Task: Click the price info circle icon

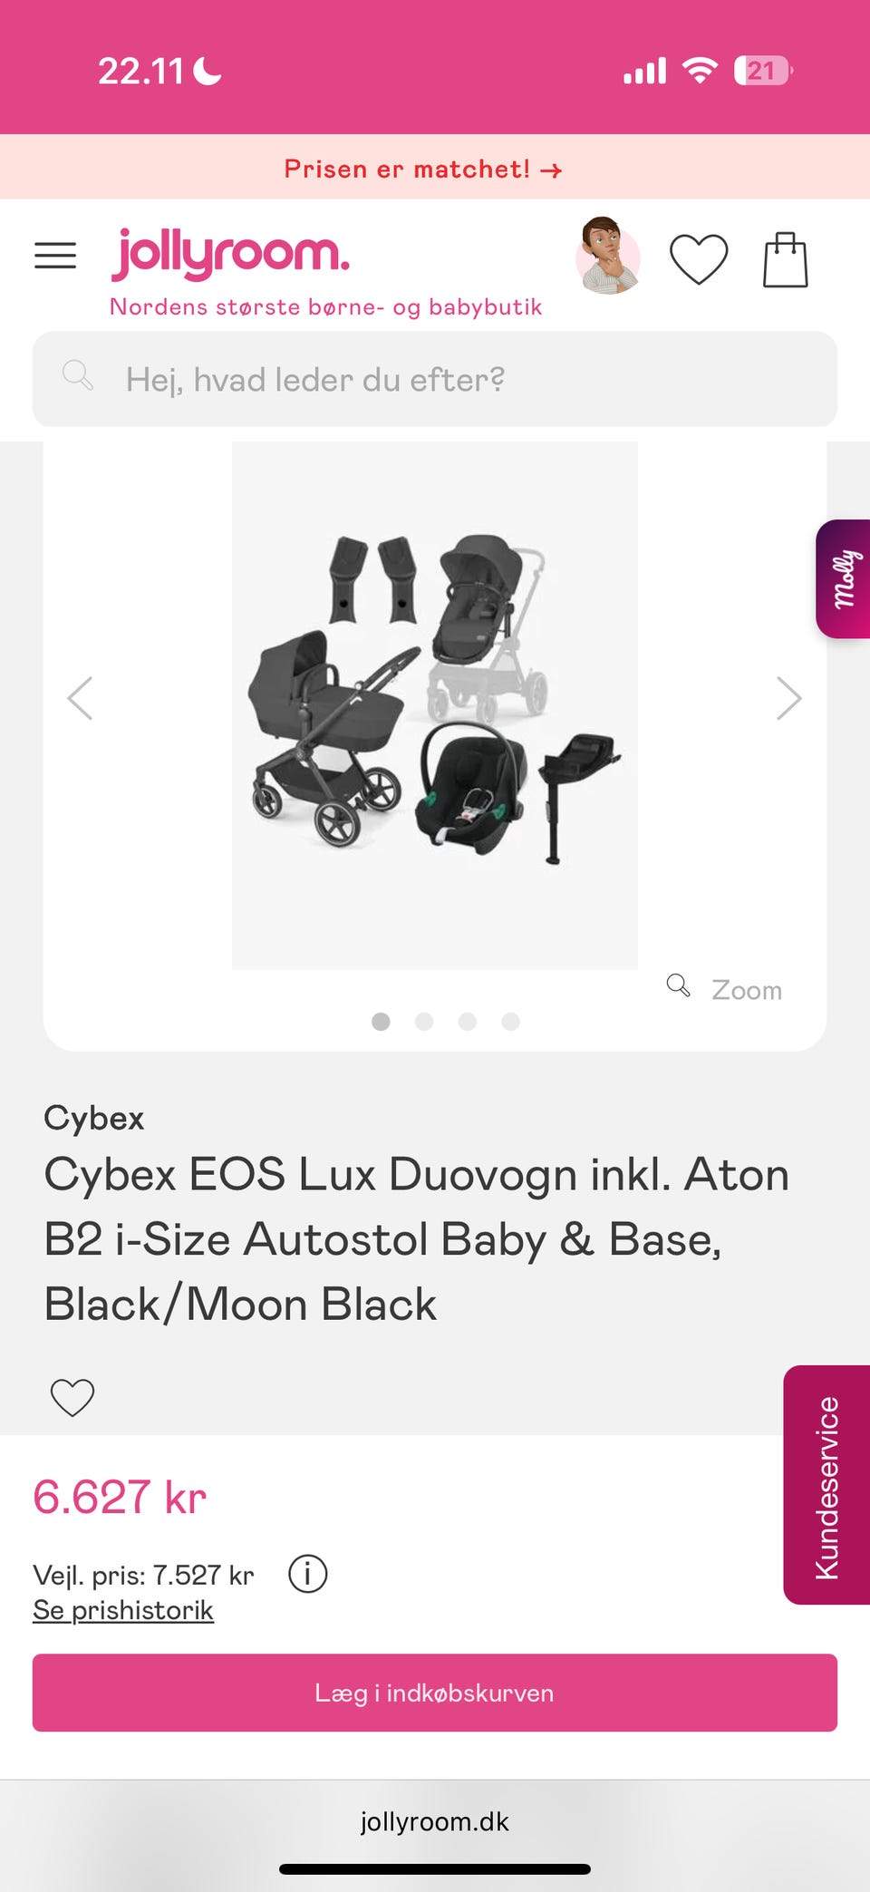Action: [308, 1574]
